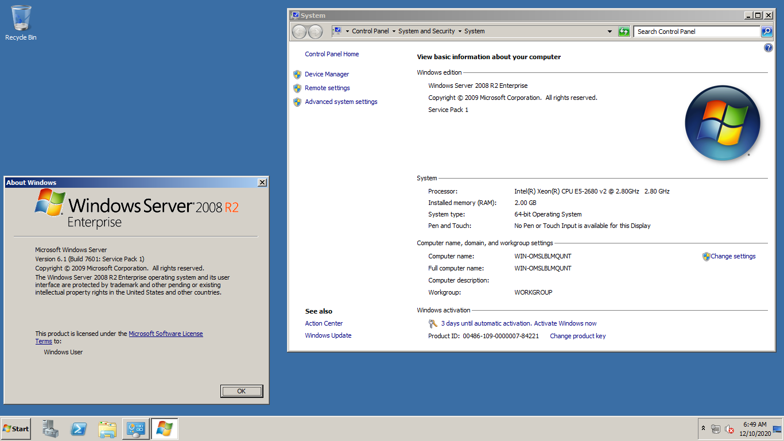Click the Change product key link

[577, 336]
